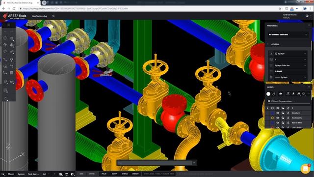The image size is (314, 177).
Task: Click the Gas Station.dwg file name
Action: pyautogui.click(x=40, y=16)
